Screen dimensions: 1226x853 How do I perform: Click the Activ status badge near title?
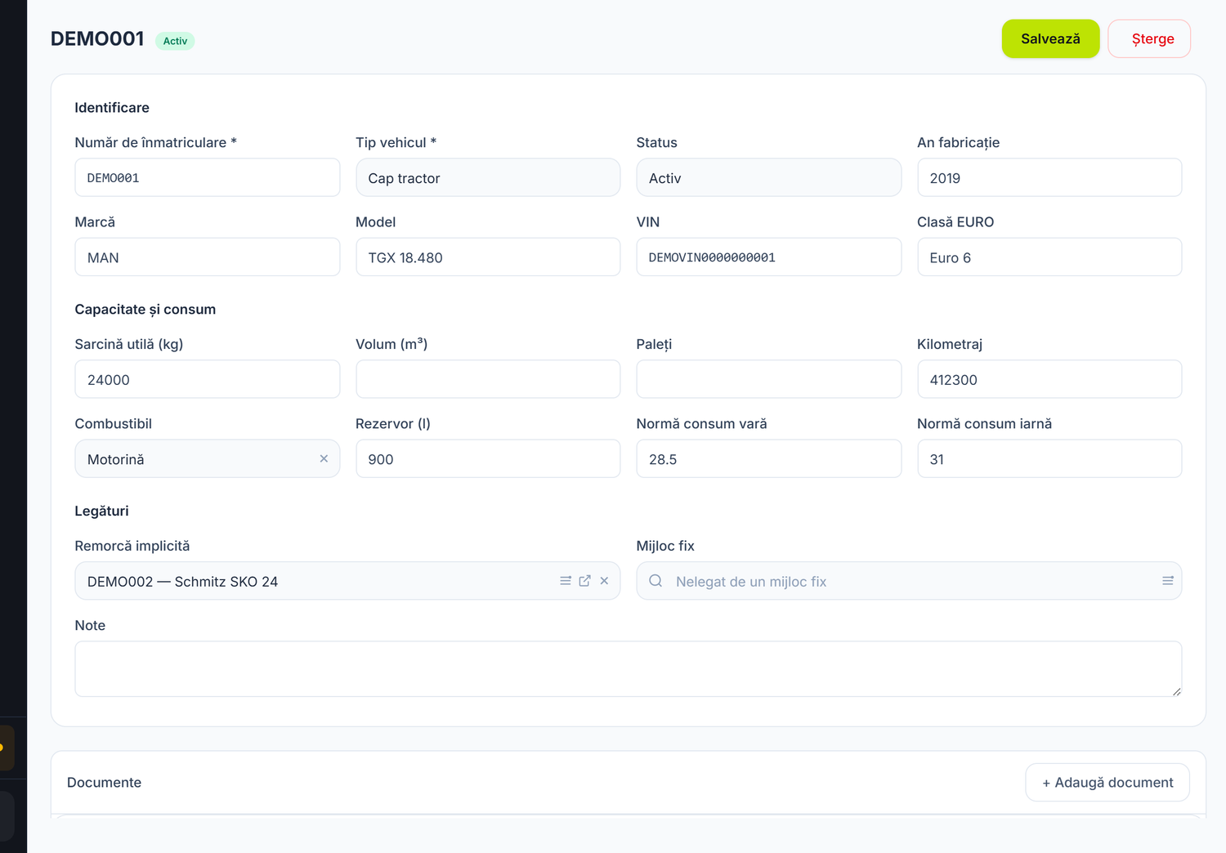(175, 41)
